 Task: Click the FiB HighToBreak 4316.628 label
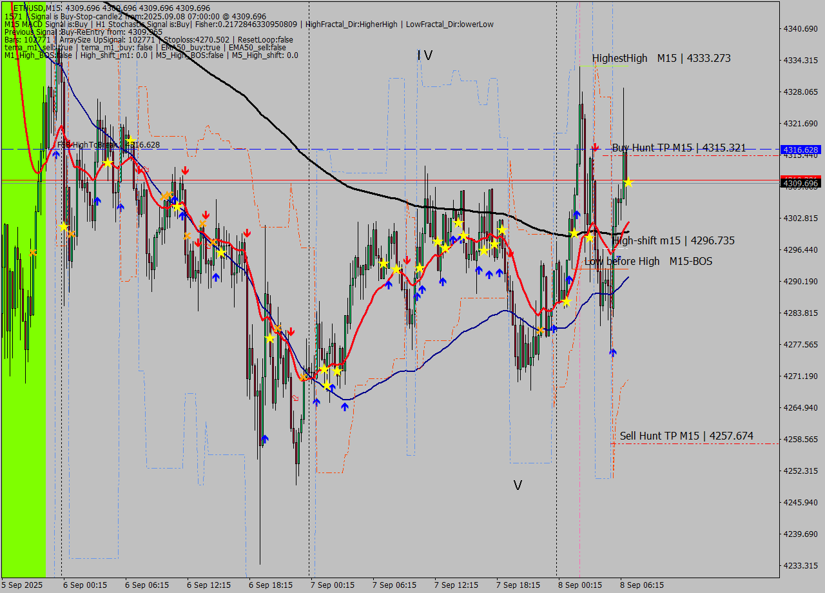pos(108,145)
